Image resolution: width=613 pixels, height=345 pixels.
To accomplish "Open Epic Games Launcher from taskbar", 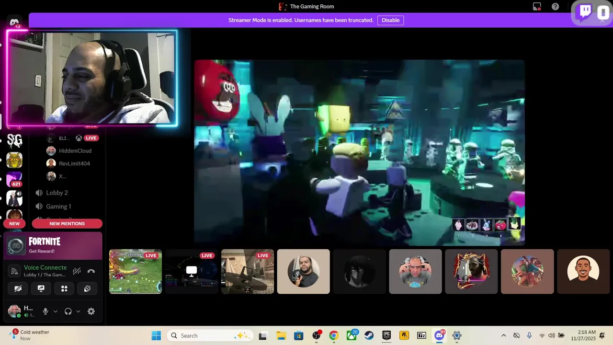I will (386, 335).
